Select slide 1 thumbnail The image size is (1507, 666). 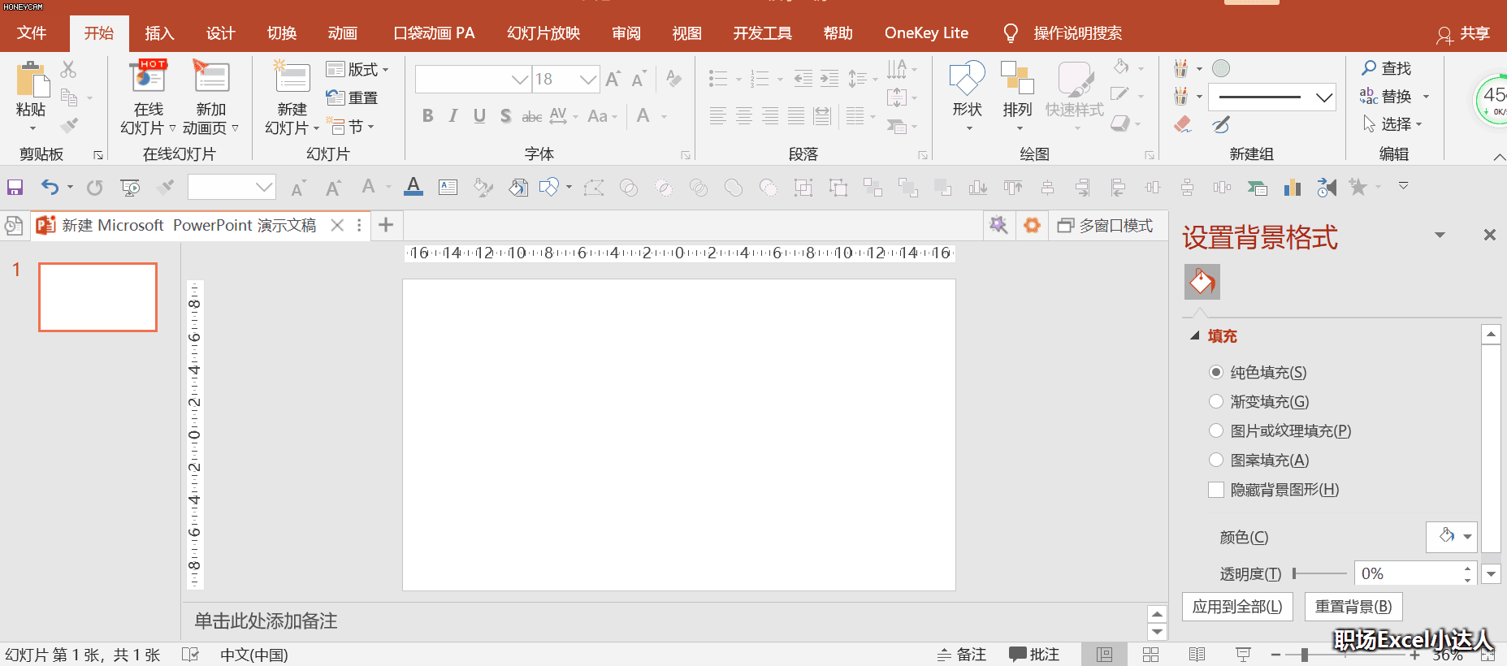point(97,297)
